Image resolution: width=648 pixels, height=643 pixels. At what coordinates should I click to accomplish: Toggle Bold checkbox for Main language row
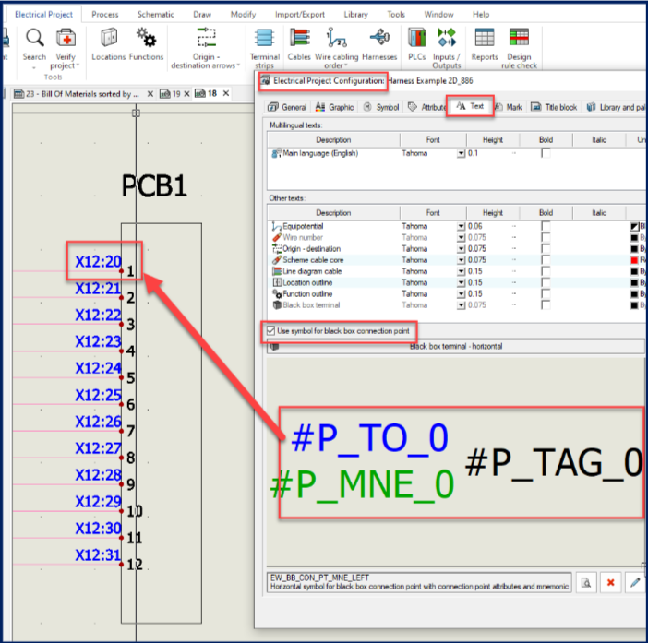(546, 153)
